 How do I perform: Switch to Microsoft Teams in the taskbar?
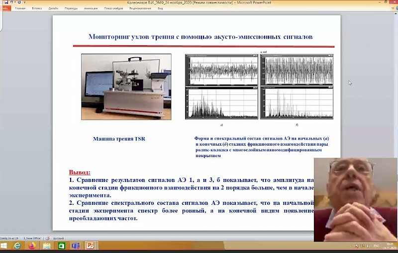[76, 246]
